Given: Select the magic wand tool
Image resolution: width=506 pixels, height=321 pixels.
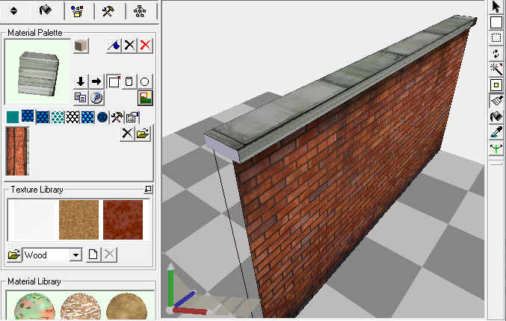Looking at the screenshot, I should pos(496,69).
